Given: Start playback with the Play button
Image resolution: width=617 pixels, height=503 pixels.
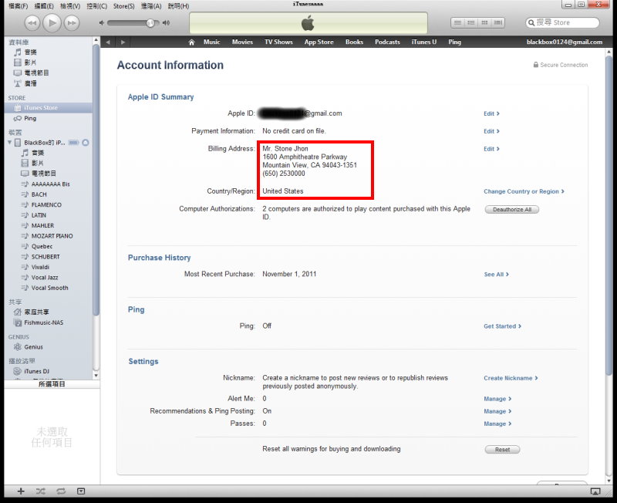Looking at the screenshot, I should [52, 23].
